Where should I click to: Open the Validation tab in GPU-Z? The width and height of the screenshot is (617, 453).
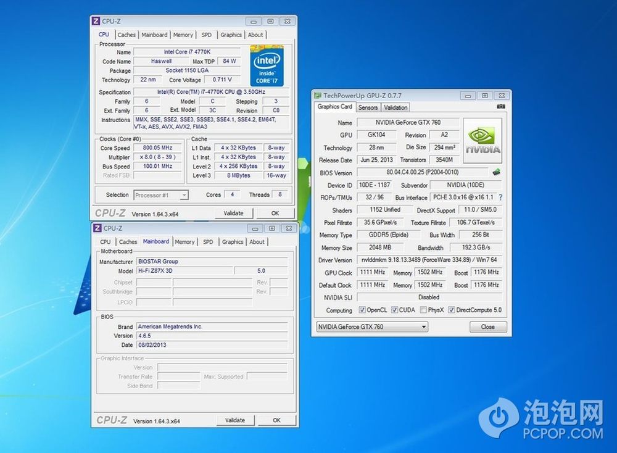pyautogui.click(x=395, y=107)
